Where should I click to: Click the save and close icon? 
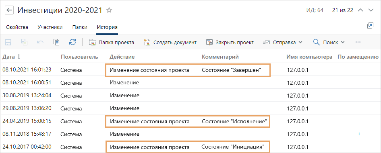[x=24, y=42]
